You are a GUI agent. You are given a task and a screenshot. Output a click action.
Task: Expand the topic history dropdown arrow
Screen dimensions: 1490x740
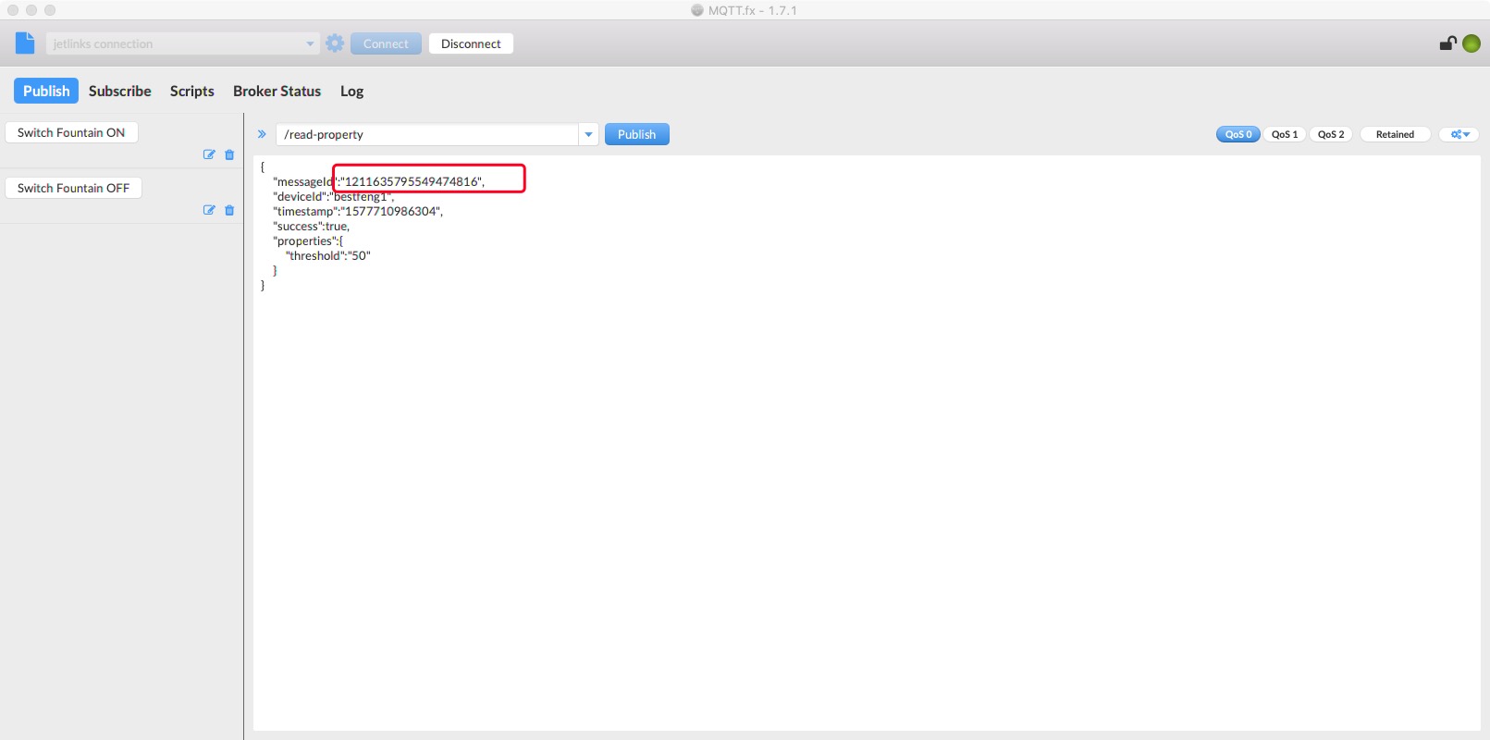point(588,134)
